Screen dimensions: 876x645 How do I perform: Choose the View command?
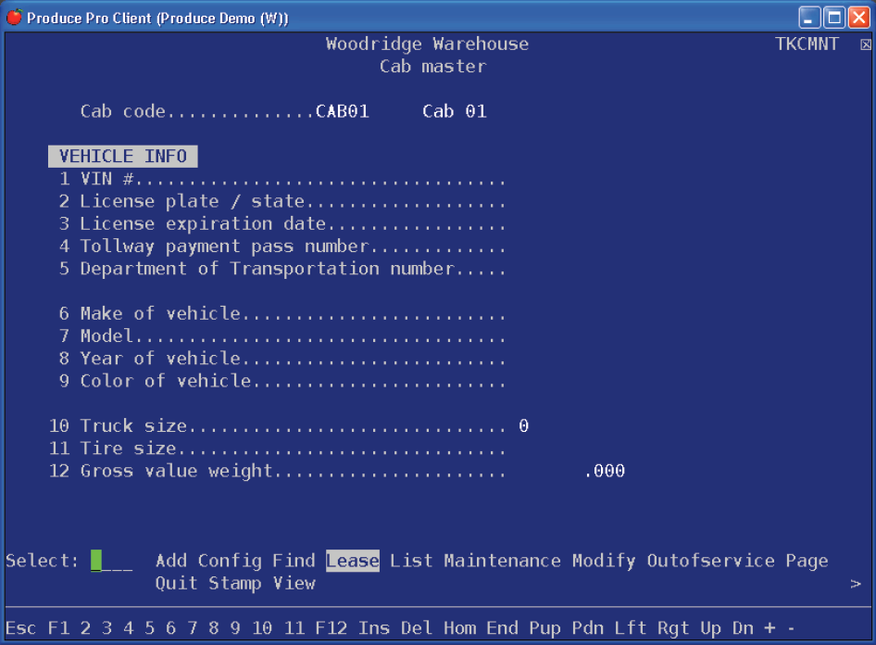point(294,583)
